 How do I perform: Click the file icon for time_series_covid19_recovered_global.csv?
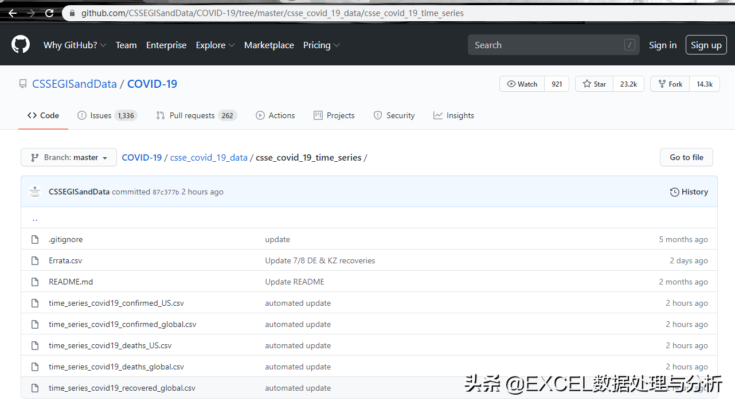coord(35,388)
